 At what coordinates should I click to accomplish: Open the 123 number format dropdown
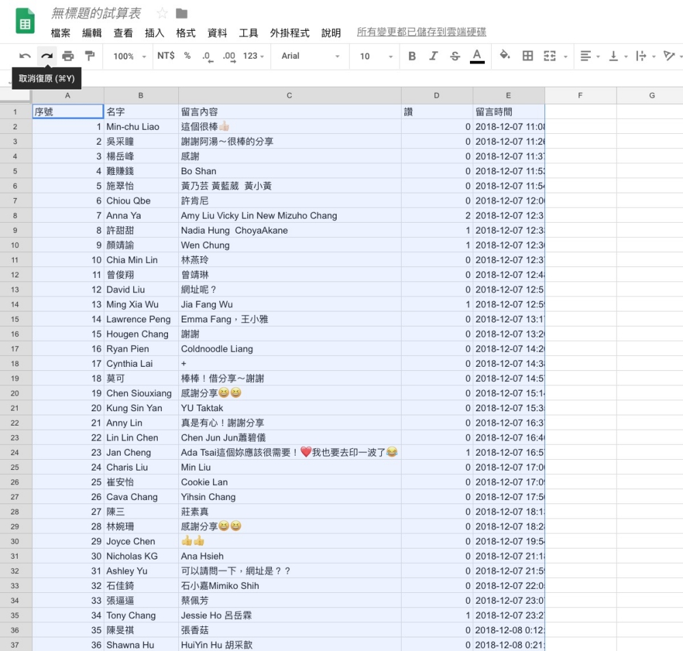(x=254, y=56)
